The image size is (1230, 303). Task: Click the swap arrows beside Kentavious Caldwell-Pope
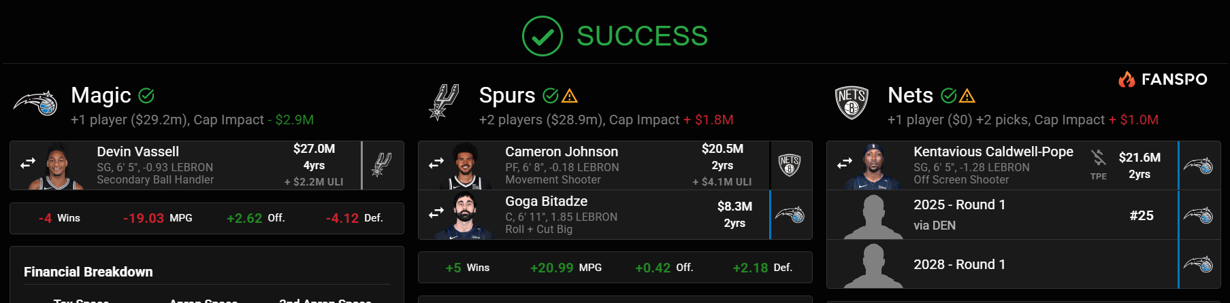(845, 164)
